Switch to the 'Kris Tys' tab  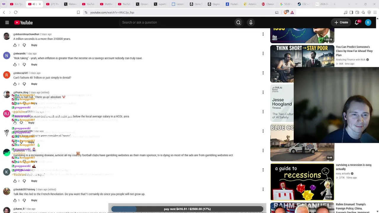coord(16,4)
